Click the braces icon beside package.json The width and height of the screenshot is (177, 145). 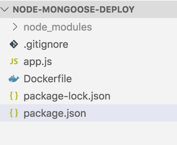14,113
